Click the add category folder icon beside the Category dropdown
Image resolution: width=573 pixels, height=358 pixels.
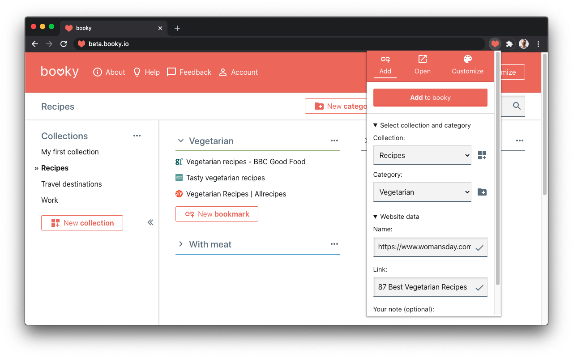pyautogui.click(x=482, y=192)
